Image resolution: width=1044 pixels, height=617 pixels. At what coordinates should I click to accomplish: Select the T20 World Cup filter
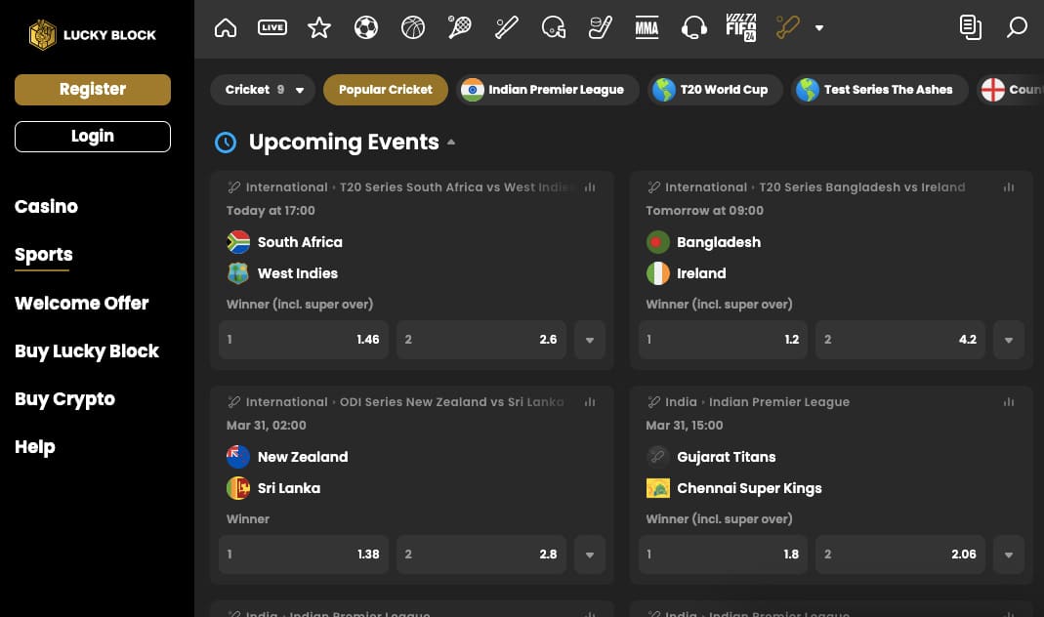coord(716,90)
